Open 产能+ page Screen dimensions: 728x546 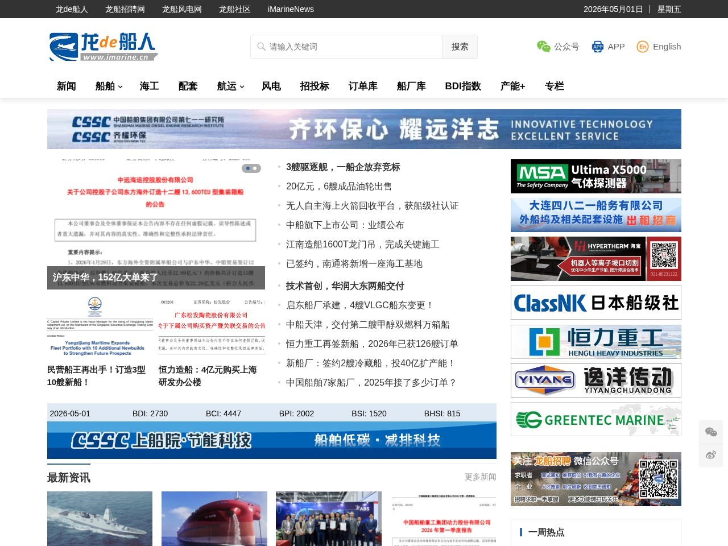(x=513, y=86)
